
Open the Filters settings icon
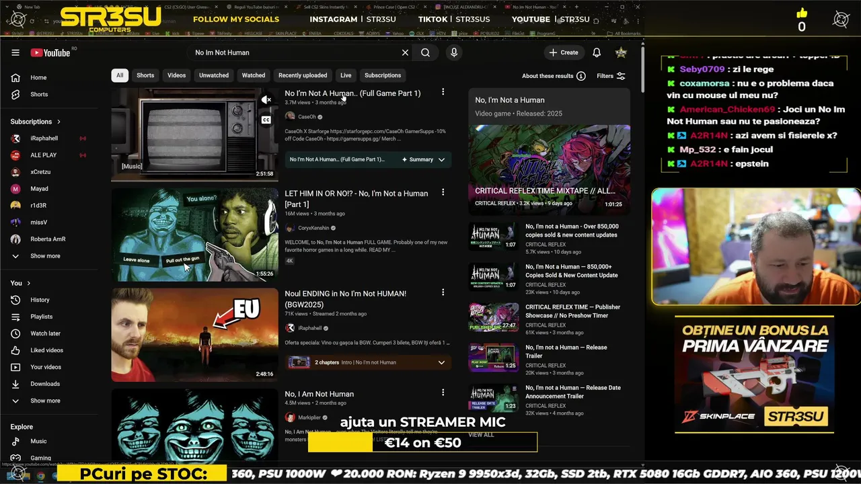(621, 76)
